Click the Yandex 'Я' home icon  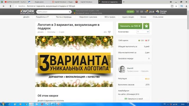pyautogui.click(x=10, y=6)
